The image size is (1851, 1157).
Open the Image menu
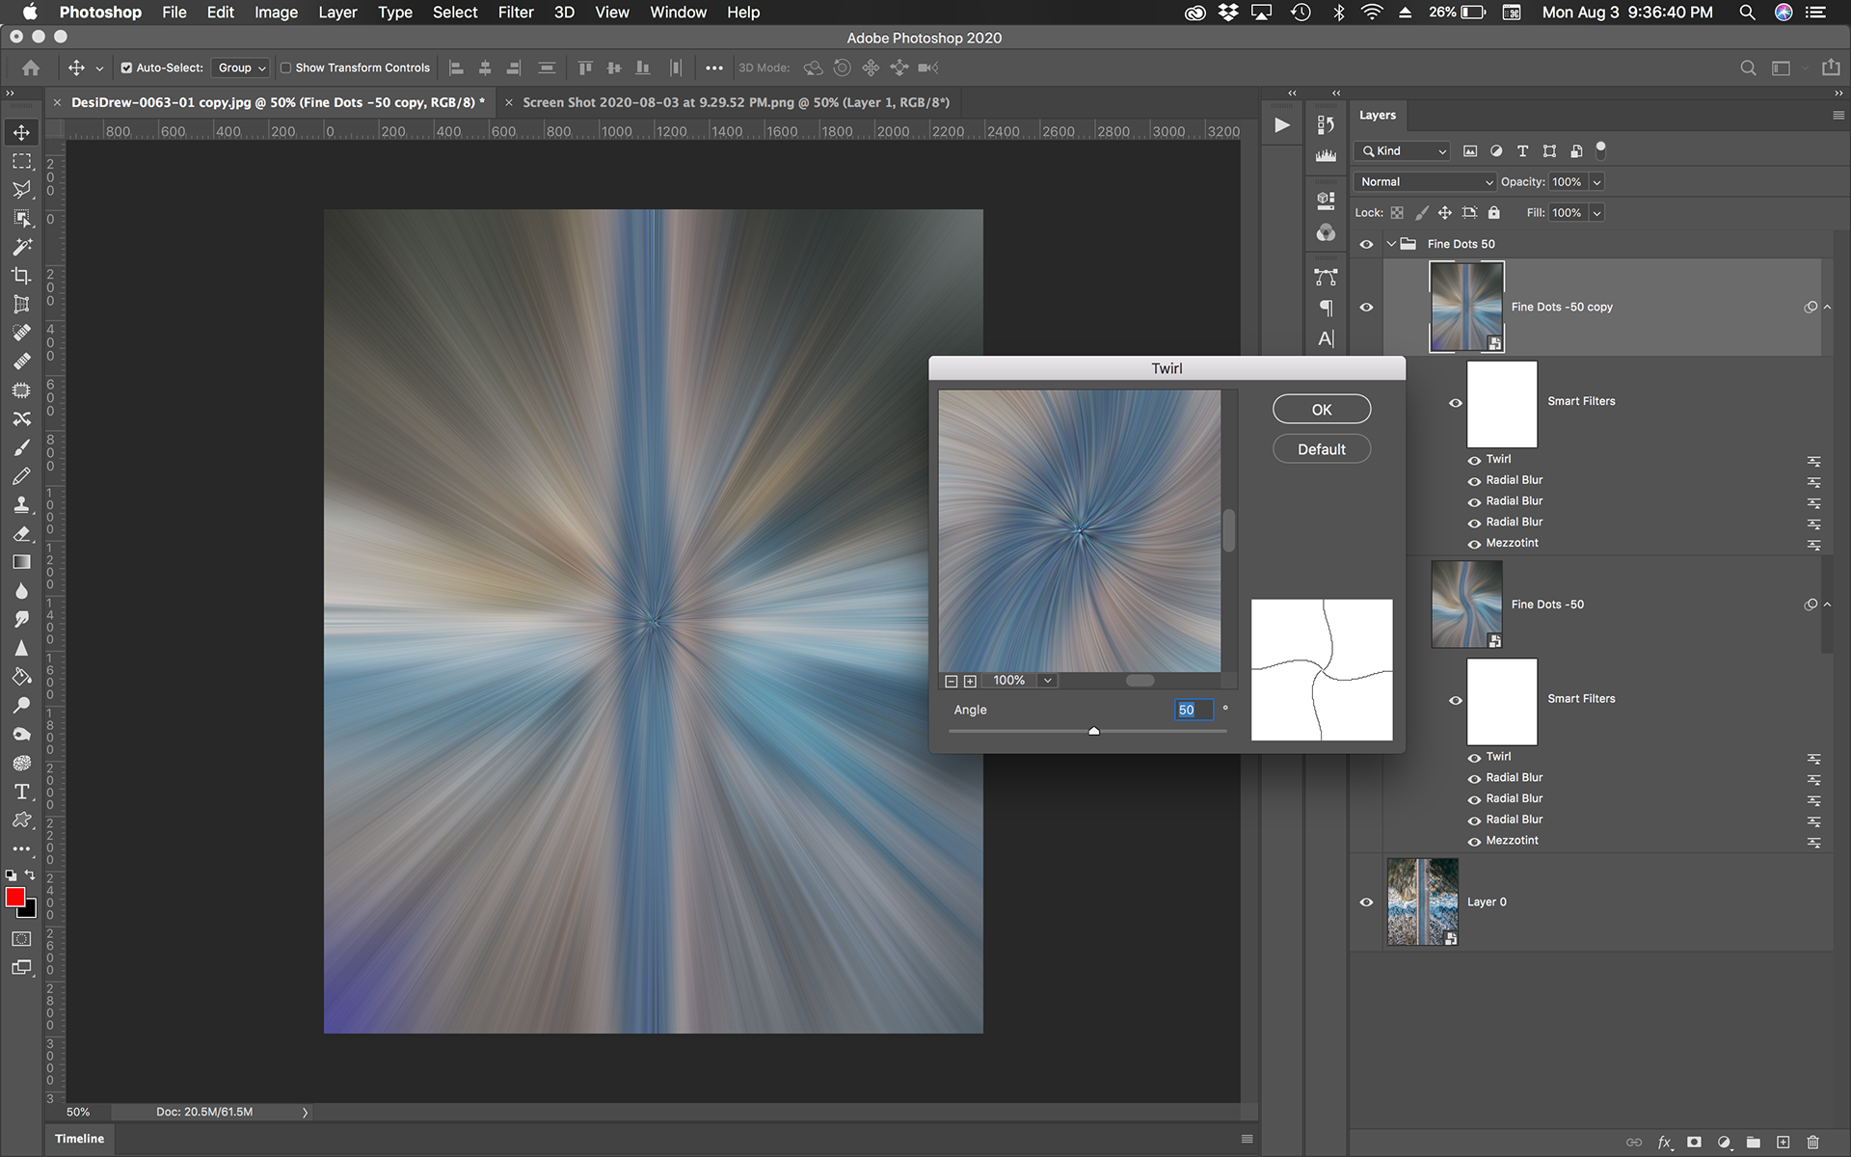276,13
